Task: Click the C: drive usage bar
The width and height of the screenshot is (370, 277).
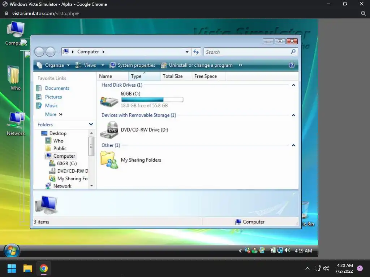Action: 152,100
